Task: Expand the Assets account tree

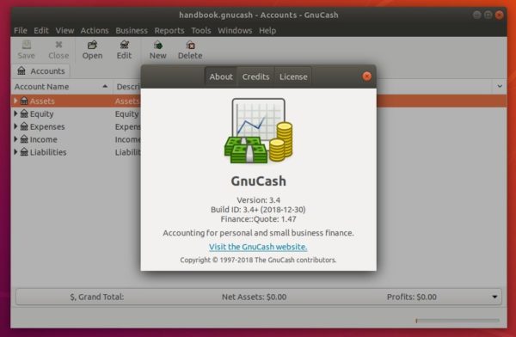Action: pyautogui.click(x=15, y=101)
